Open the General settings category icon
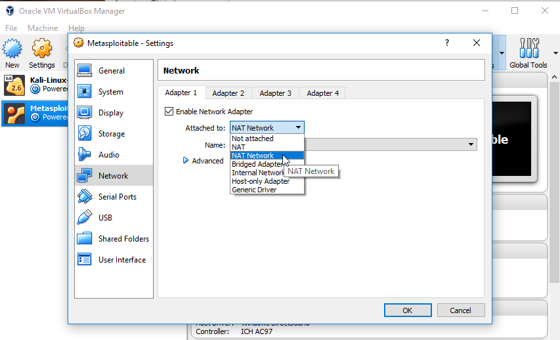Screen dimensions: 560x340 [x=85, y=70]
